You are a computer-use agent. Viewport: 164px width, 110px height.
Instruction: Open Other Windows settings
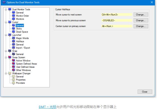(23, 70)
